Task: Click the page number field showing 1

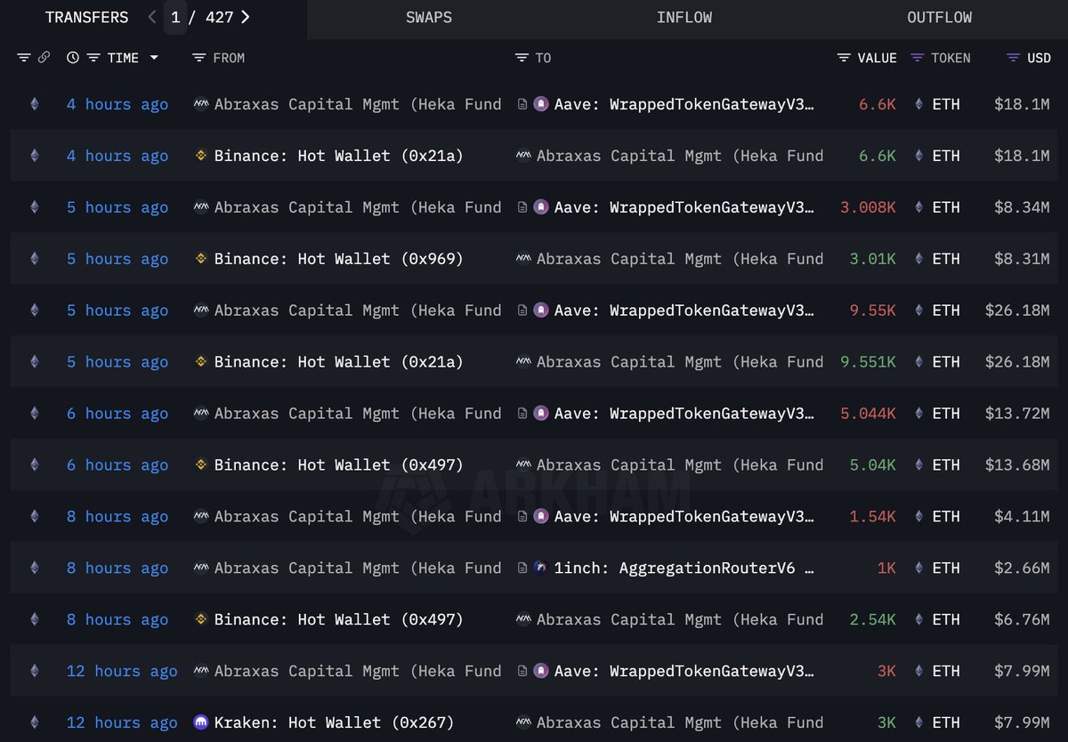Action: coord(175,17)
